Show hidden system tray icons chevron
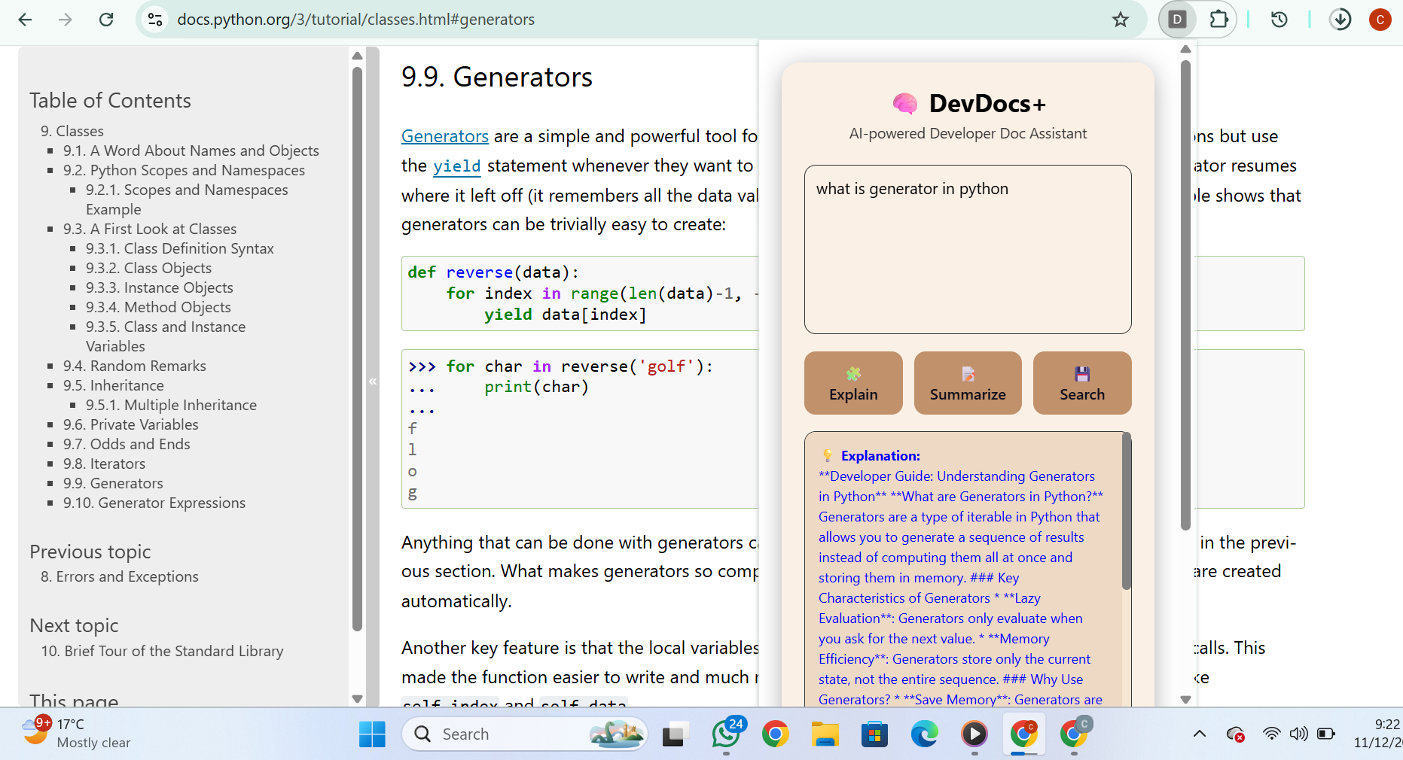 click(1200, 734)
